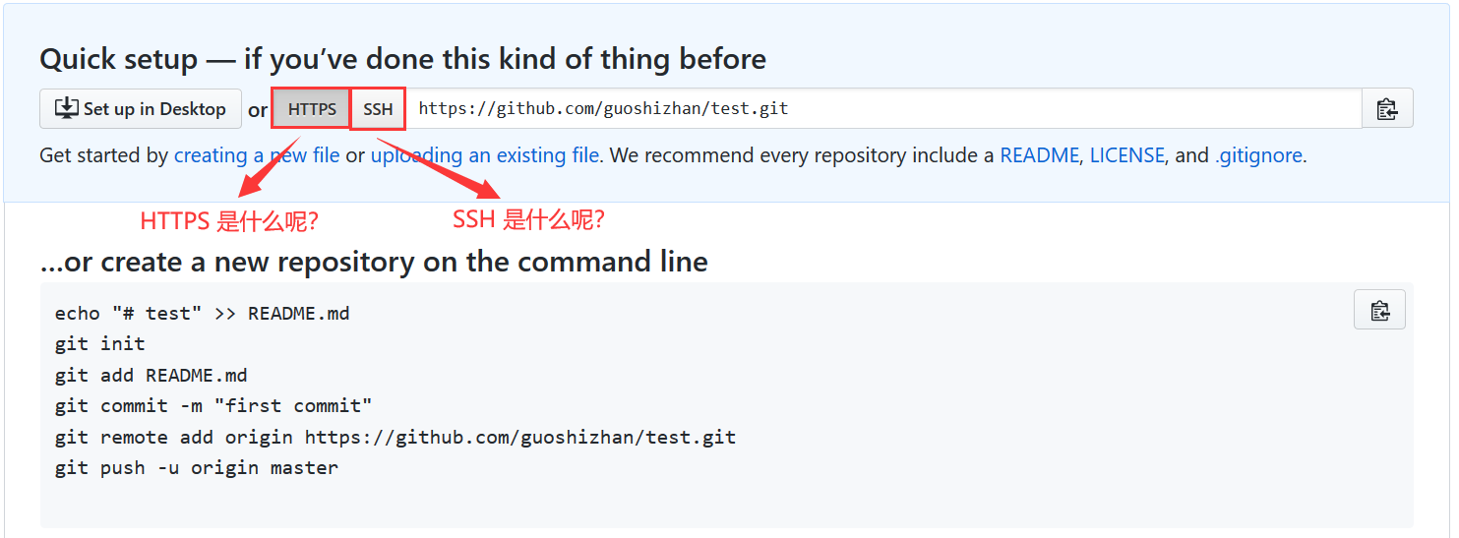Click the "git push -u origin master" line

[x=197, y=467]
